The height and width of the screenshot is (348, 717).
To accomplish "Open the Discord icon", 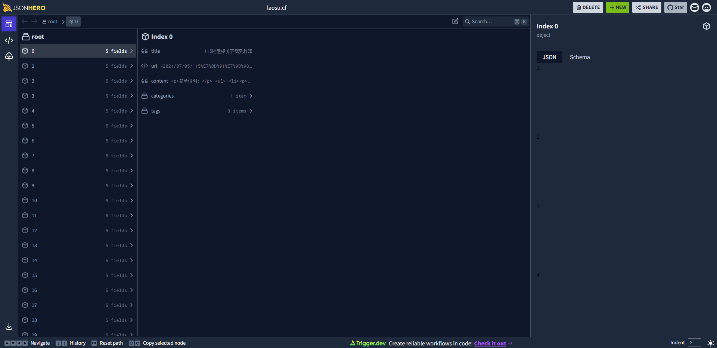I will [x=707, y=7].
